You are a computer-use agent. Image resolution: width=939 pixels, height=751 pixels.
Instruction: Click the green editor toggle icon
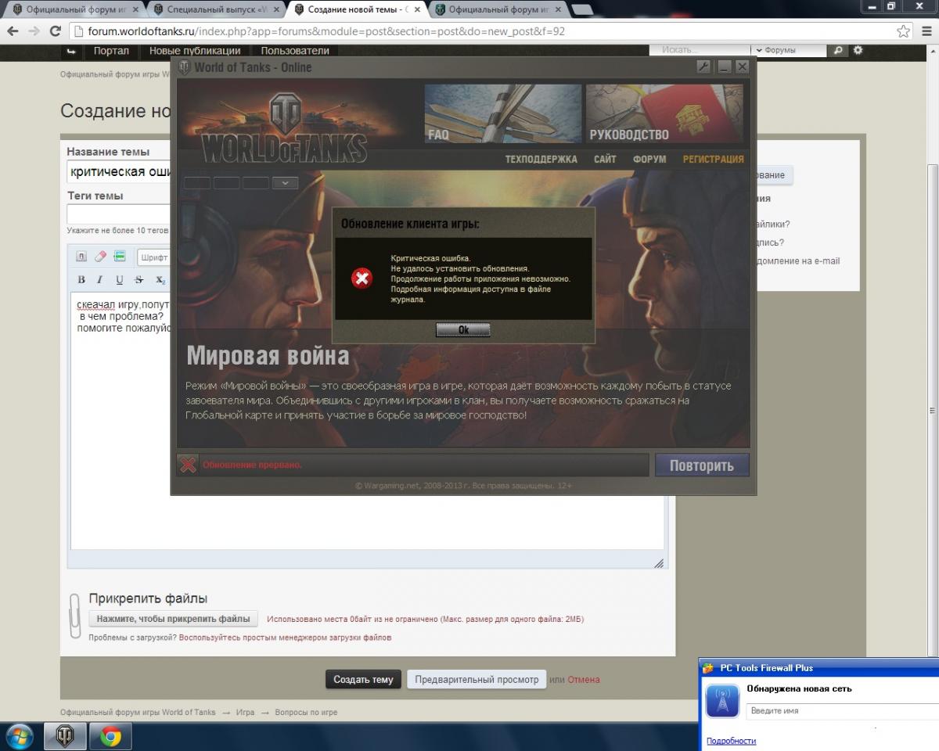coord(120,257)
